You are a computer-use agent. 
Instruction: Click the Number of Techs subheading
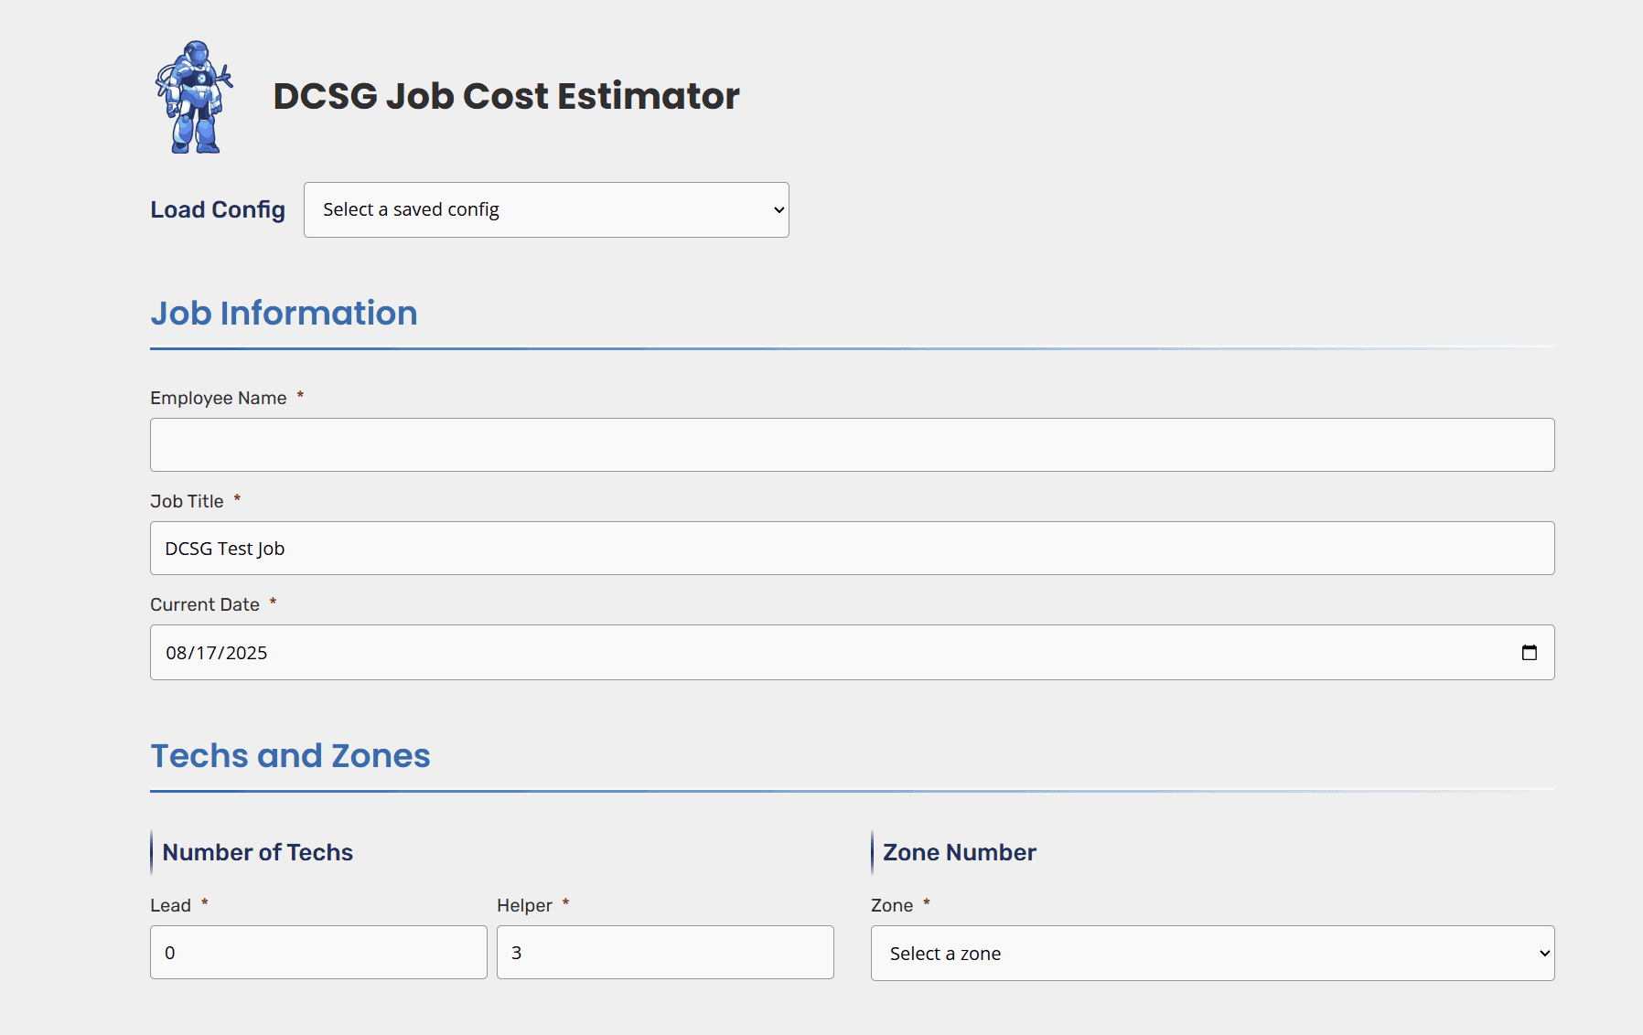click(x=257, y=852)
